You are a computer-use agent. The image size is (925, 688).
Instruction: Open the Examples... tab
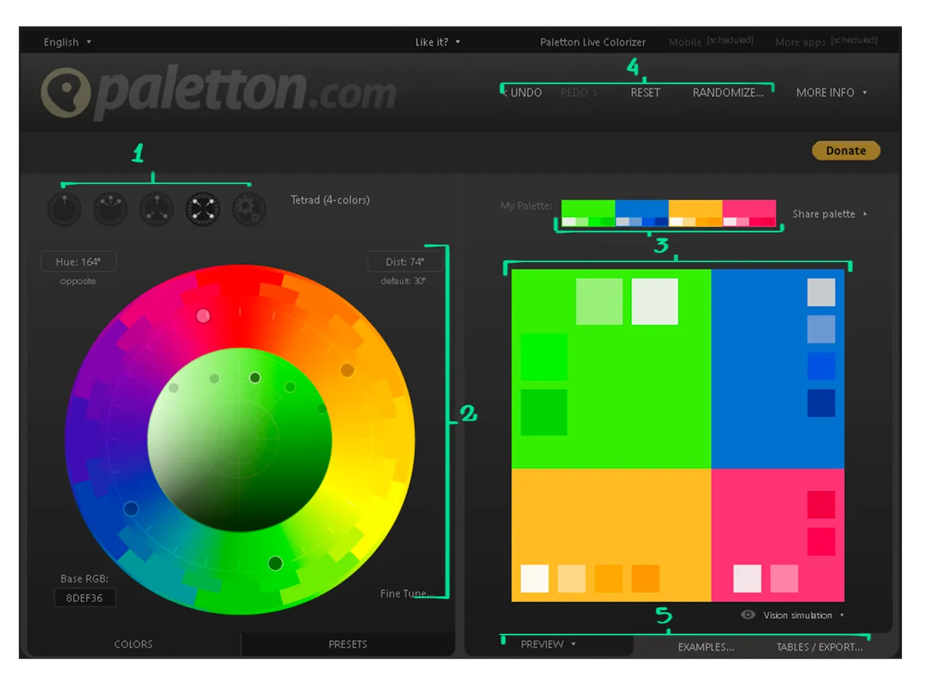(x=706, y=647)
